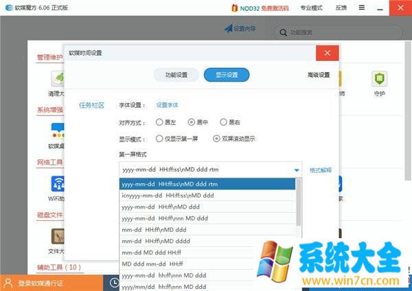Select 'icnyyyy-mm-dd HH:ff:ss\nMD ddd' option

(x=207, y=196)
